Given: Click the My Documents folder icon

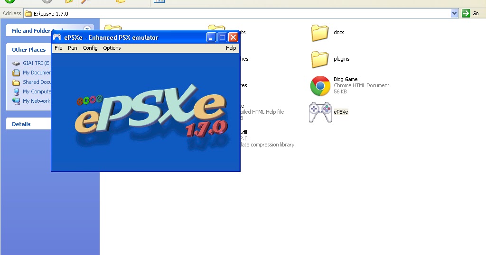Looking at the screenshot, I should point(16,73).
